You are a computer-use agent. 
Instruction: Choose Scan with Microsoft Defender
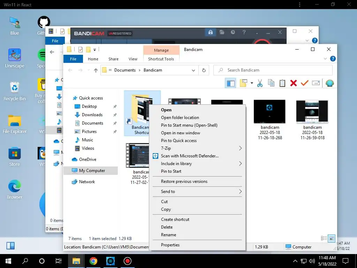[197, 156]
